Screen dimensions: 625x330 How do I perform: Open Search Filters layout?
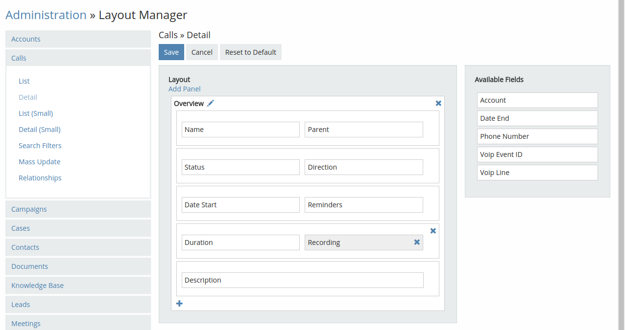pos(40,146)
